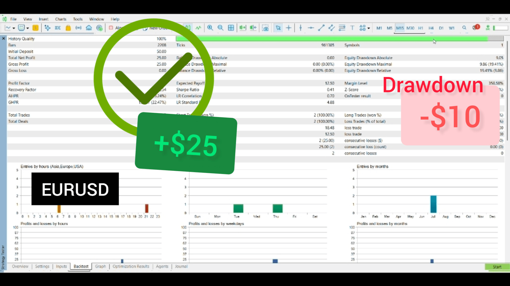Image resolution: width=510 pixels, height=286 pixels.
Task: Open the Insert menu
Action: coord(44,19)
